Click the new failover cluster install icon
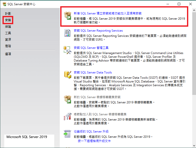The height and width of the screenshot is (148, 196). [67, 99]
